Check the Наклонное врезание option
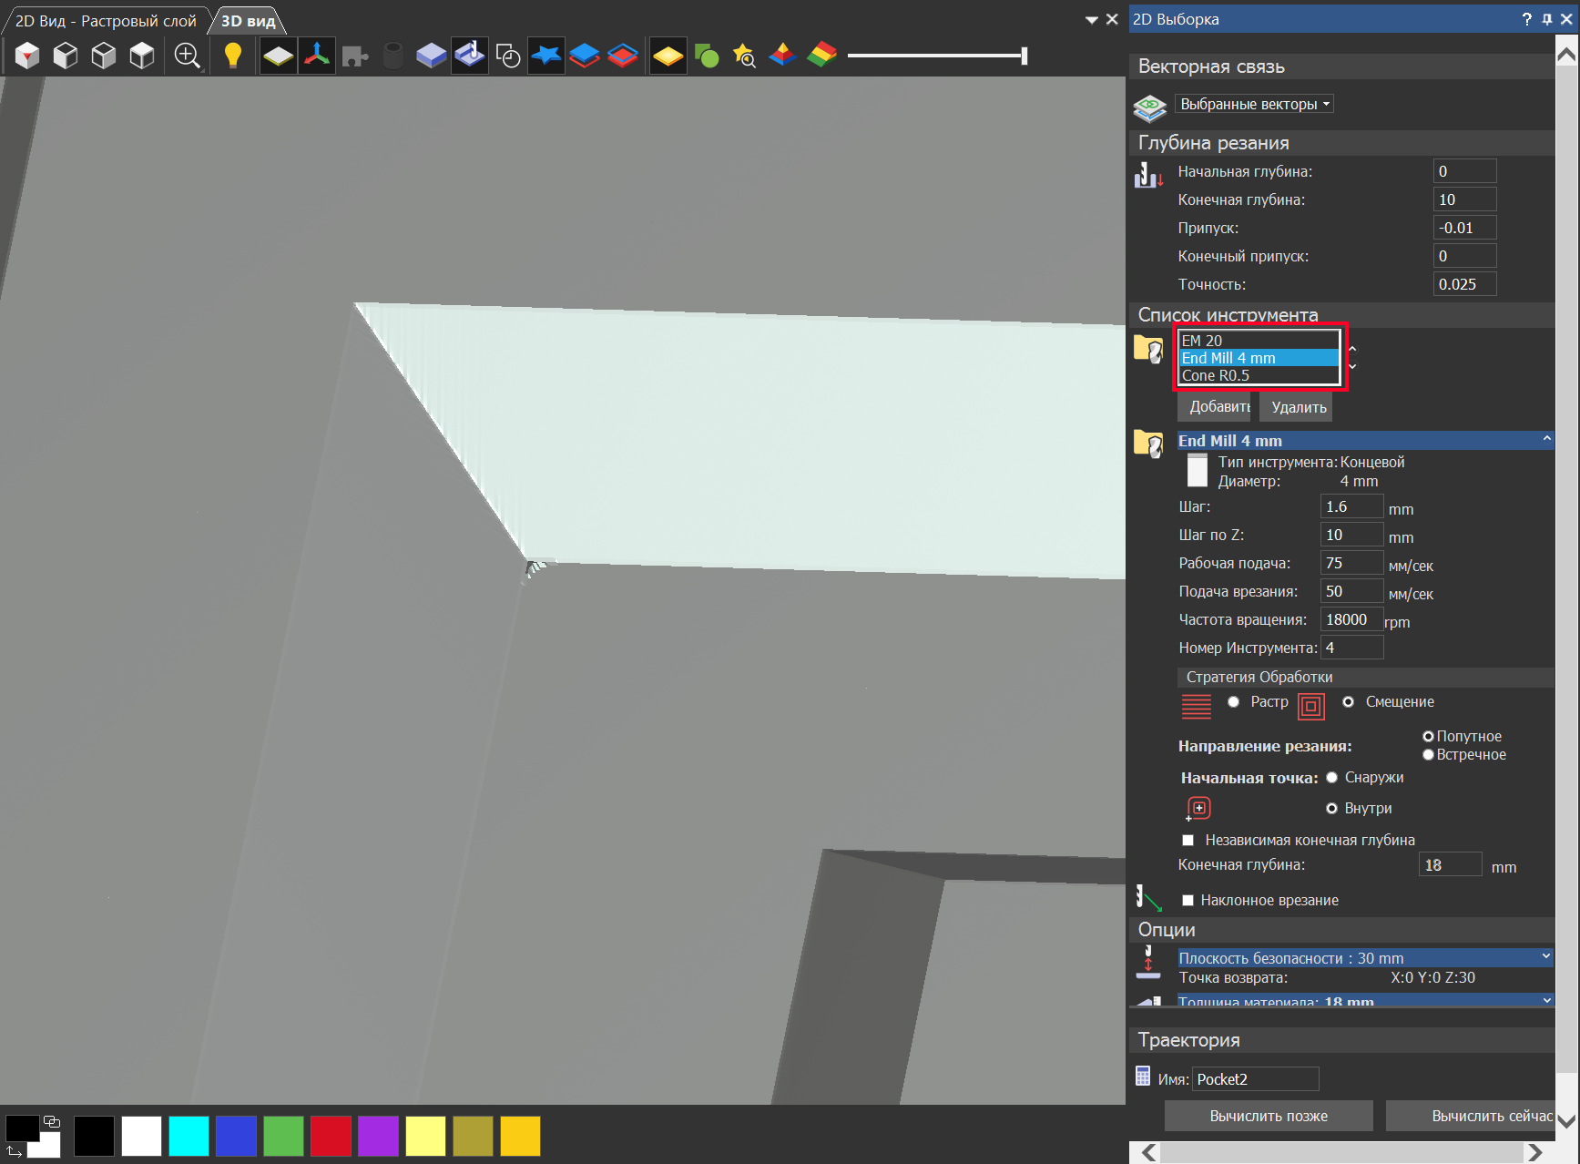This screenshot has width=1580, height=1164. [1188, 900]
